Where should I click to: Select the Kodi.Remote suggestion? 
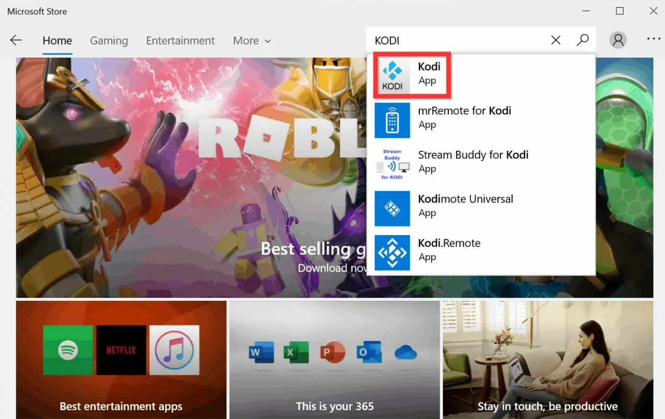481,253
